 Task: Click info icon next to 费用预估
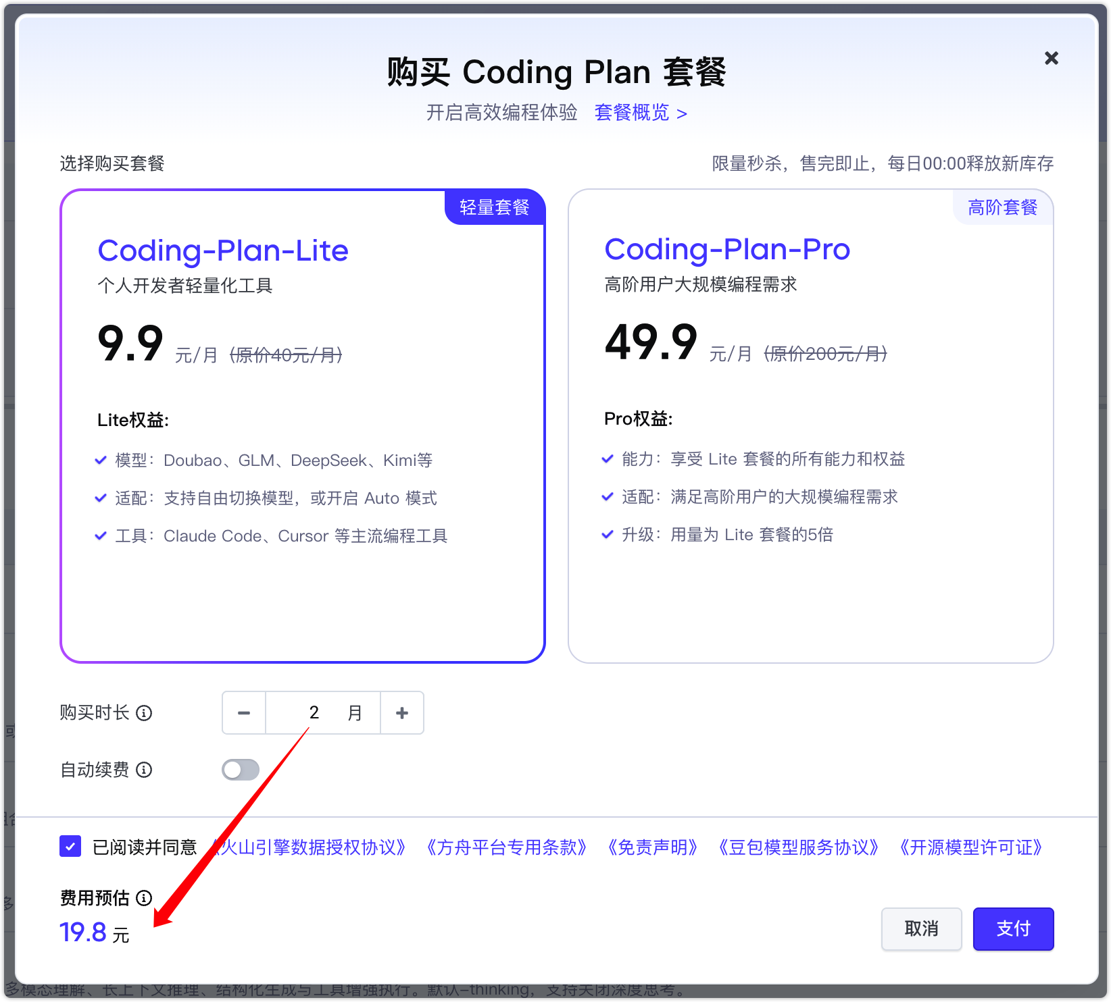pos(144,898)
